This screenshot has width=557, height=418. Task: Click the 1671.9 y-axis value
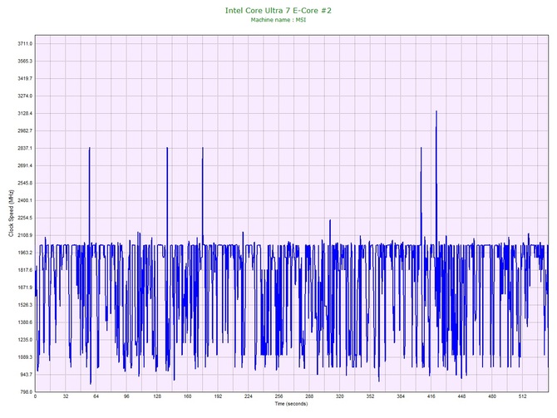25,288
